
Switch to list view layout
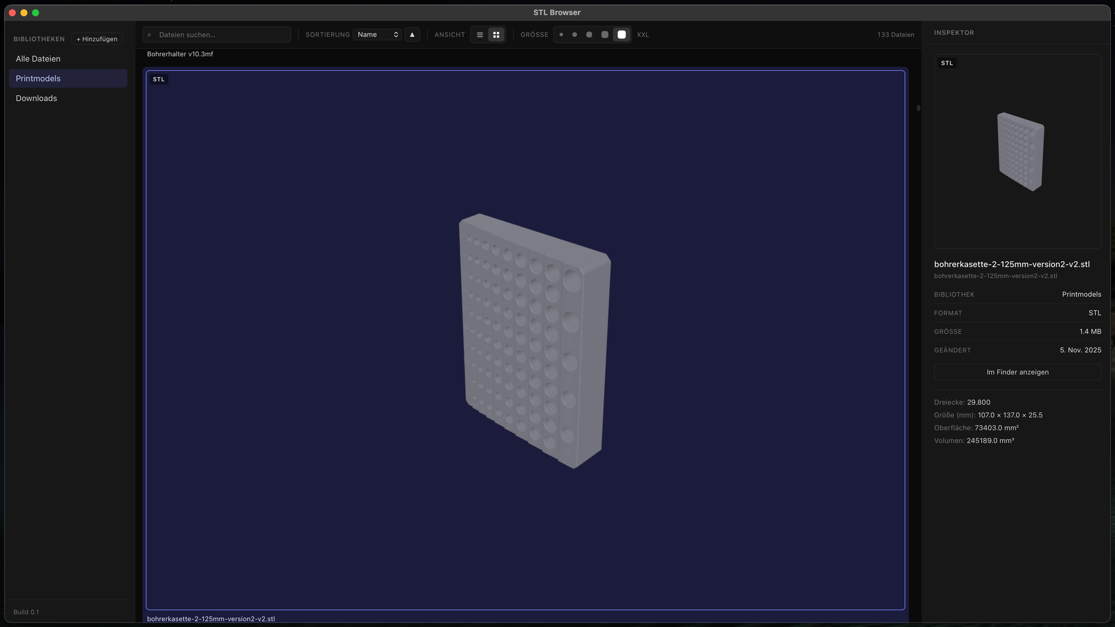(x=479, y=35)
